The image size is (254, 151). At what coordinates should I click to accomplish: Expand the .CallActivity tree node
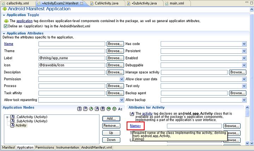7,117
